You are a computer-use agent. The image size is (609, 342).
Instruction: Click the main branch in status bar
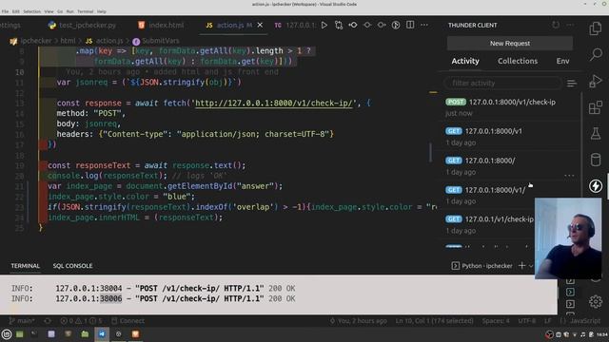click(22, 321)
